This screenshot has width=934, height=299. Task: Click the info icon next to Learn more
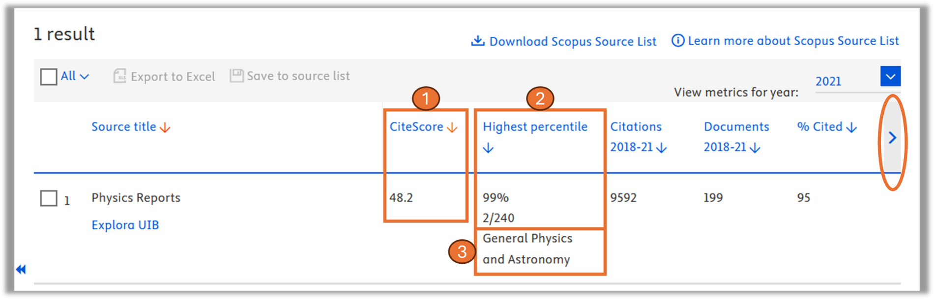pos(677,41)
